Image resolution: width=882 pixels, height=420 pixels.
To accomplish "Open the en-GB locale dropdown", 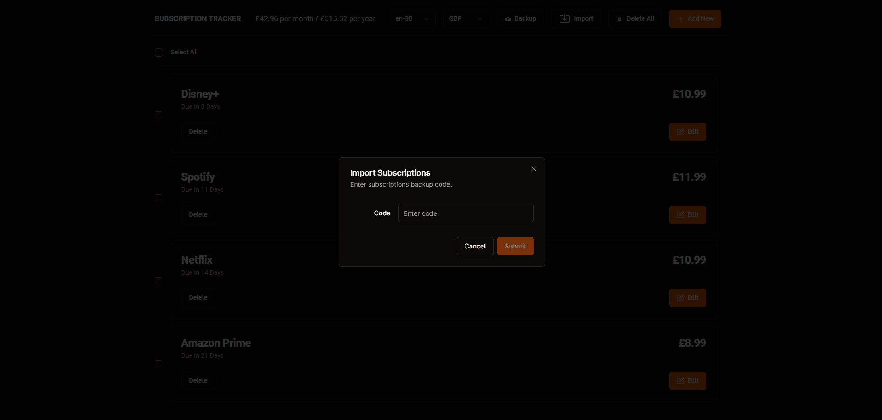I will click(412, 19).
